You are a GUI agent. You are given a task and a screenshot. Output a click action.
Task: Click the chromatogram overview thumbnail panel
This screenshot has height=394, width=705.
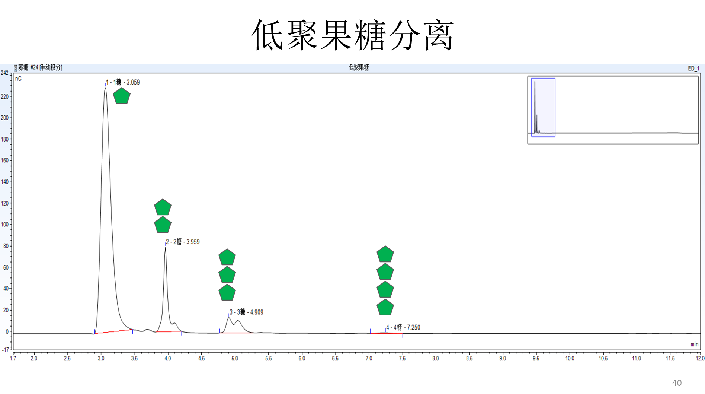click(x=613, y=110)
